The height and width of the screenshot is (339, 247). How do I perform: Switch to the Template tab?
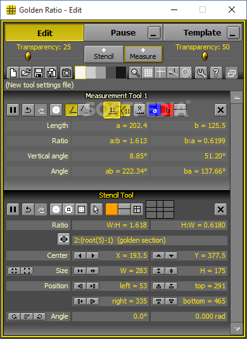click(202, 33)
